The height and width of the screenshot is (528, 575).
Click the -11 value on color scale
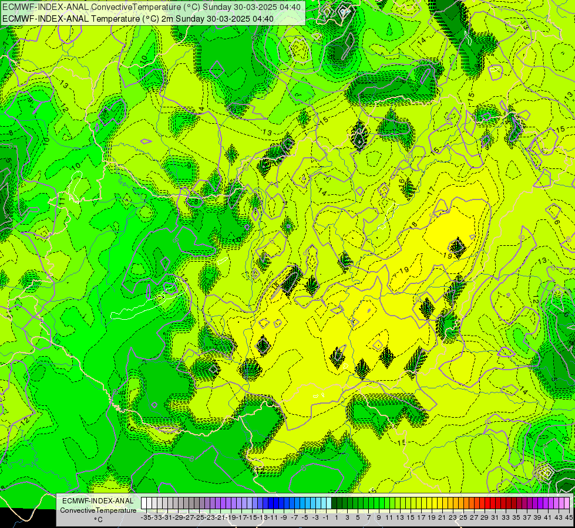tap(274, 518)
